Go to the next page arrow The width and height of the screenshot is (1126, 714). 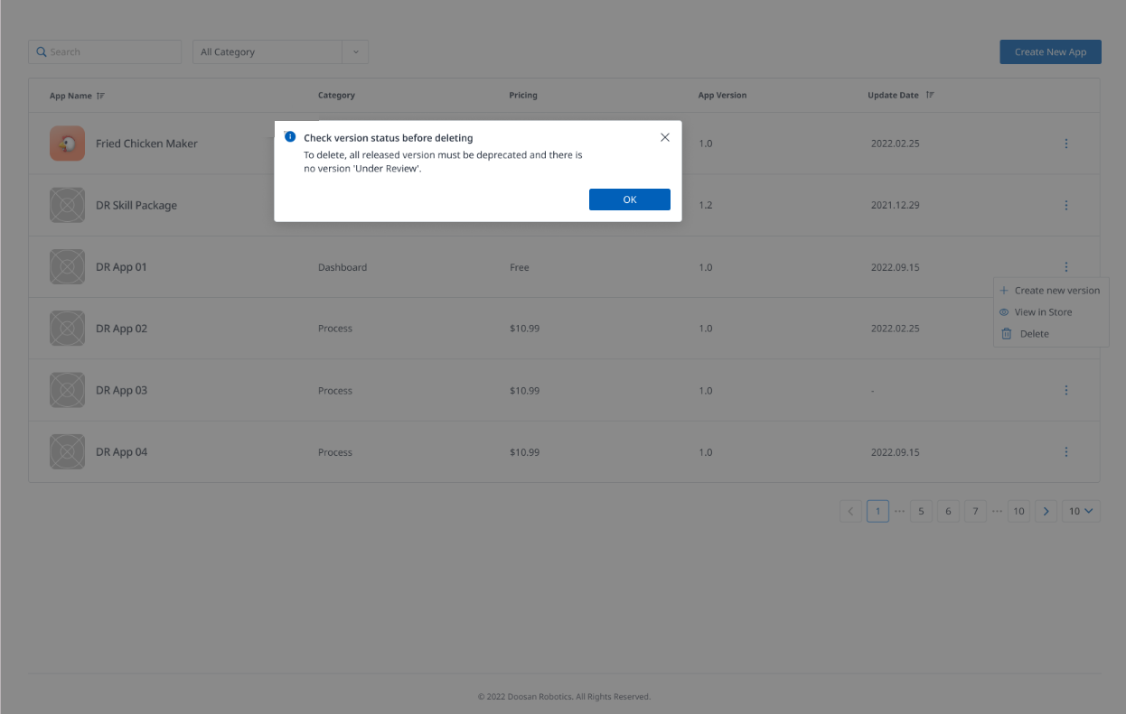point(1046,512)
